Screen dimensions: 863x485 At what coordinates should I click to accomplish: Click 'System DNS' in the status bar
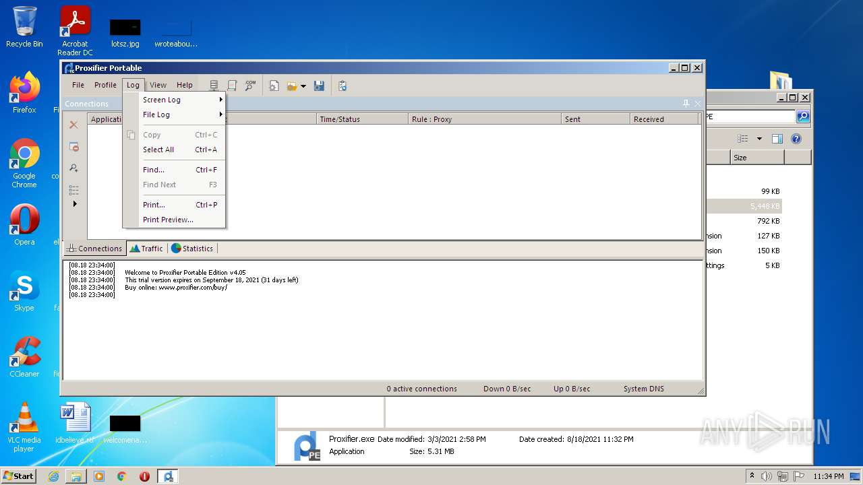pos(643,389)
